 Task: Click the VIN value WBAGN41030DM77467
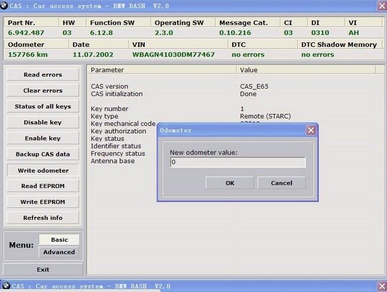pyautogui.click(x=173, y=54)
